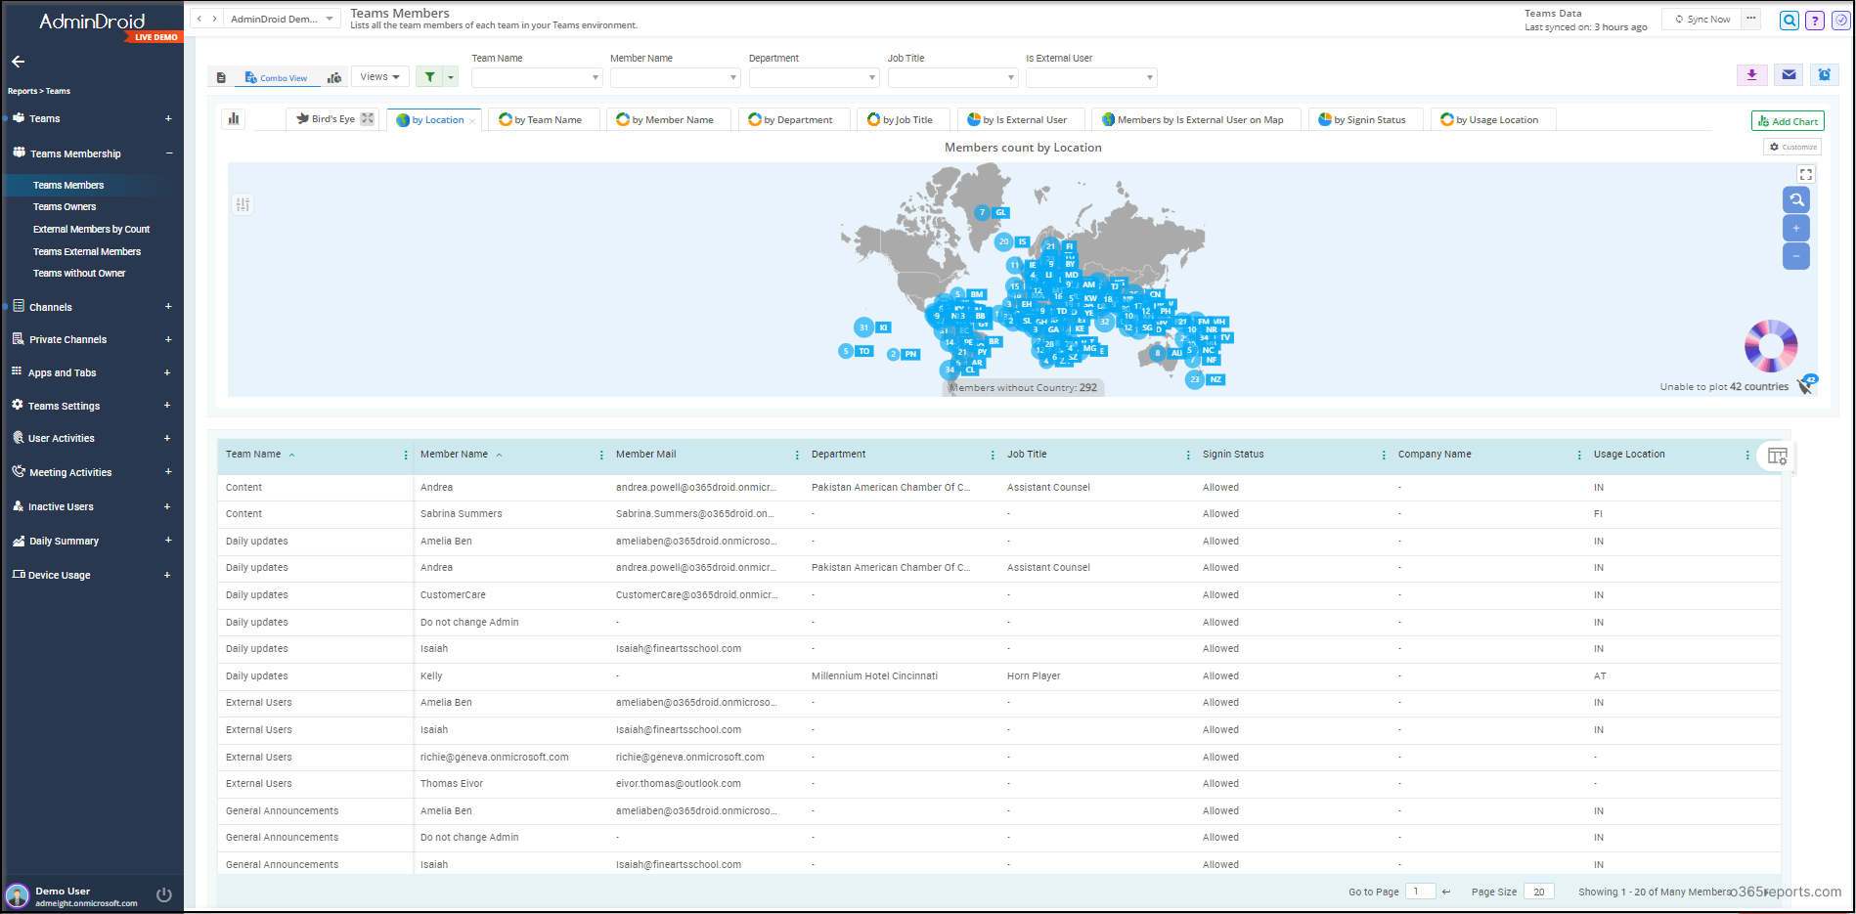Sort by the Team Name column header
The height and width of the screenshot is (914, 1856).
[253, 455]
